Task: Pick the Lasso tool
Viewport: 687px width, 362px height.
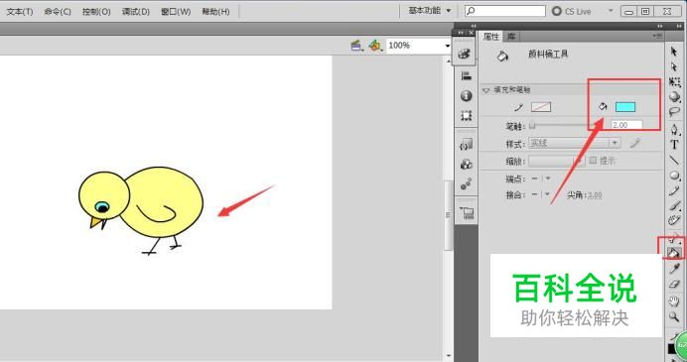Action: [x=674, y=112]
